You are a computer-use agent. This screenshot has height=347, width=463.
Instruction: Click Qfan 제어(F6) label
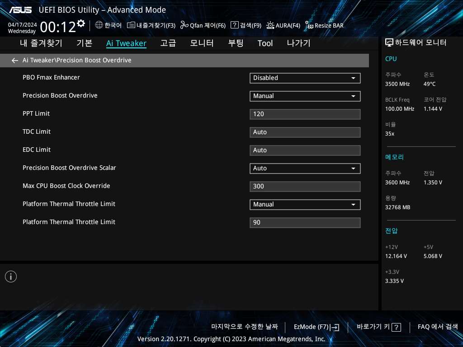point(208,25)
